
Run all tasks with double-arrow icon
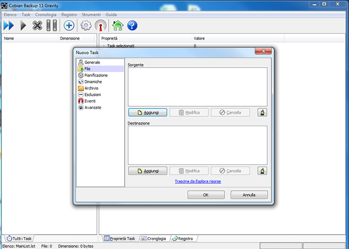(x=8, y=25)
